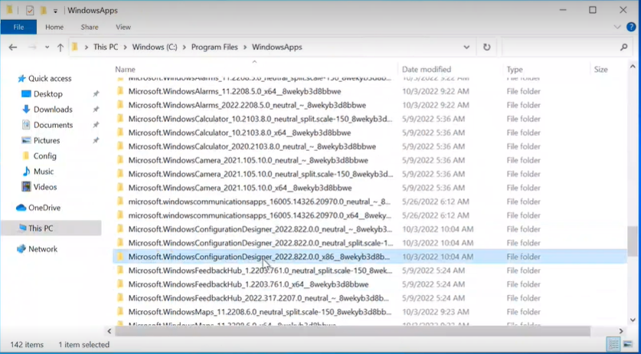This screenshot has height=354, width=641.
Task: Select Quick access in navigation pane
Action: [x=50, y=79]
